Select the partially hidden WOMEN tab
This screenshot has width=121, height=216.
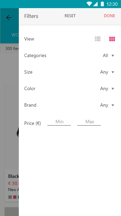tap(15, 35)
